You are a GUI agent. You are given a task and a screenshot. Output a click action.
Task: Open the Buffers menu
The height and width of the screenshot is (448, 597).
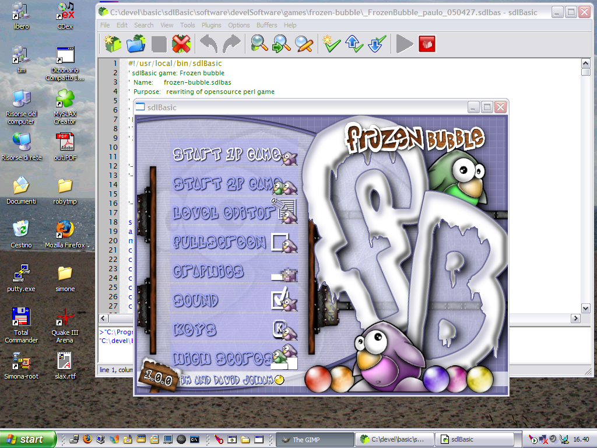266,25
